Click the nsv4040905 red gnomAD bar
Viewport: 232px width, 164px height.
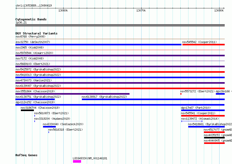coord(214,143)
